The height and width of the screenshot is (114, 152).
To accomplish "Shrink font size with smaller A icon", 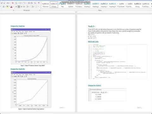I will click(4, 3).
